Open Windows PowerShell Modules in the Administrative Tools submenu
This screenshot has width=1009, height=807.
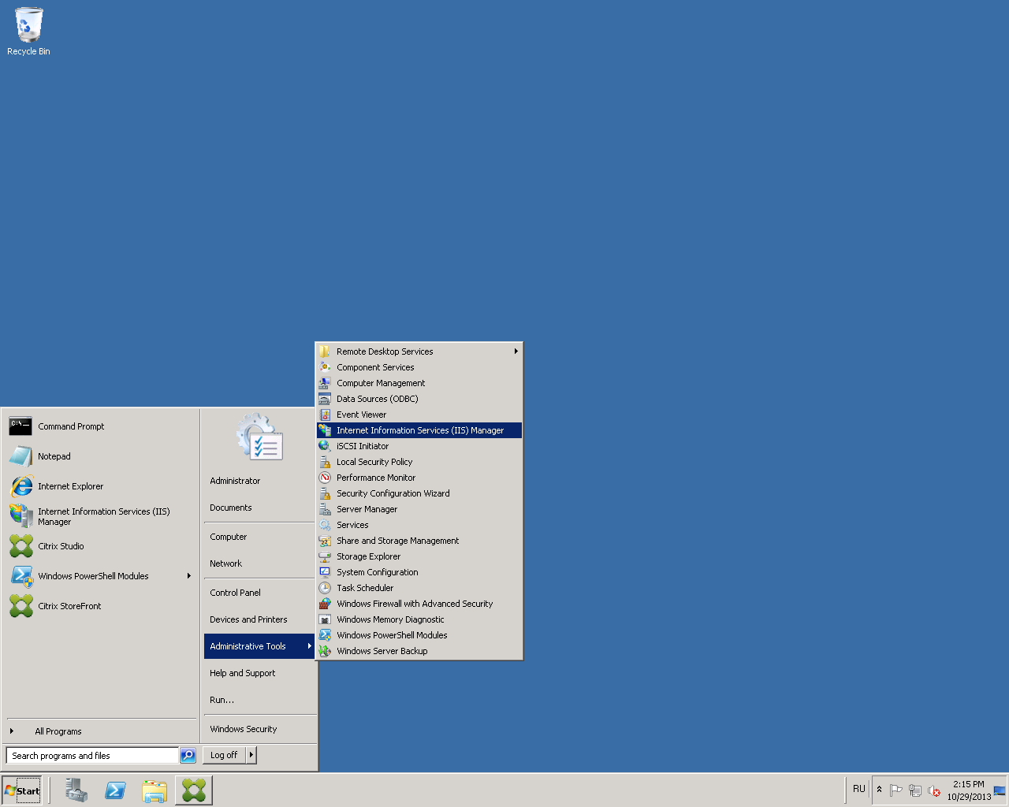pos(419,635)
